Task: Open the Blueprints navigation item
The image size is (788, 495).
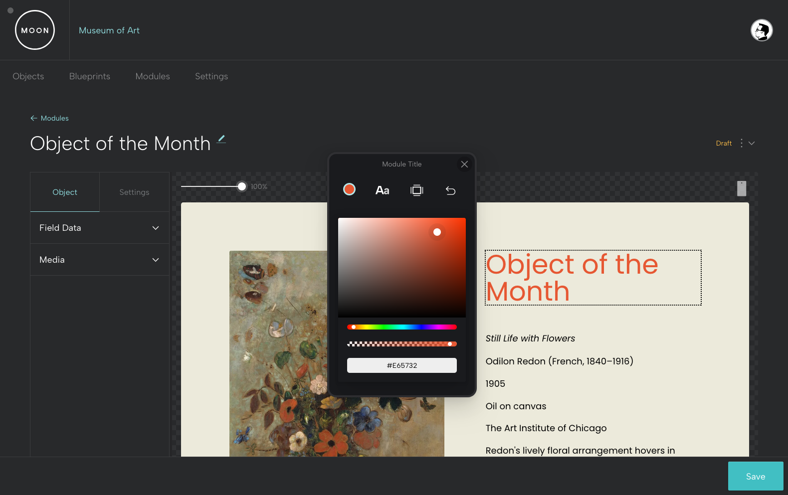Action: (90, 76)
